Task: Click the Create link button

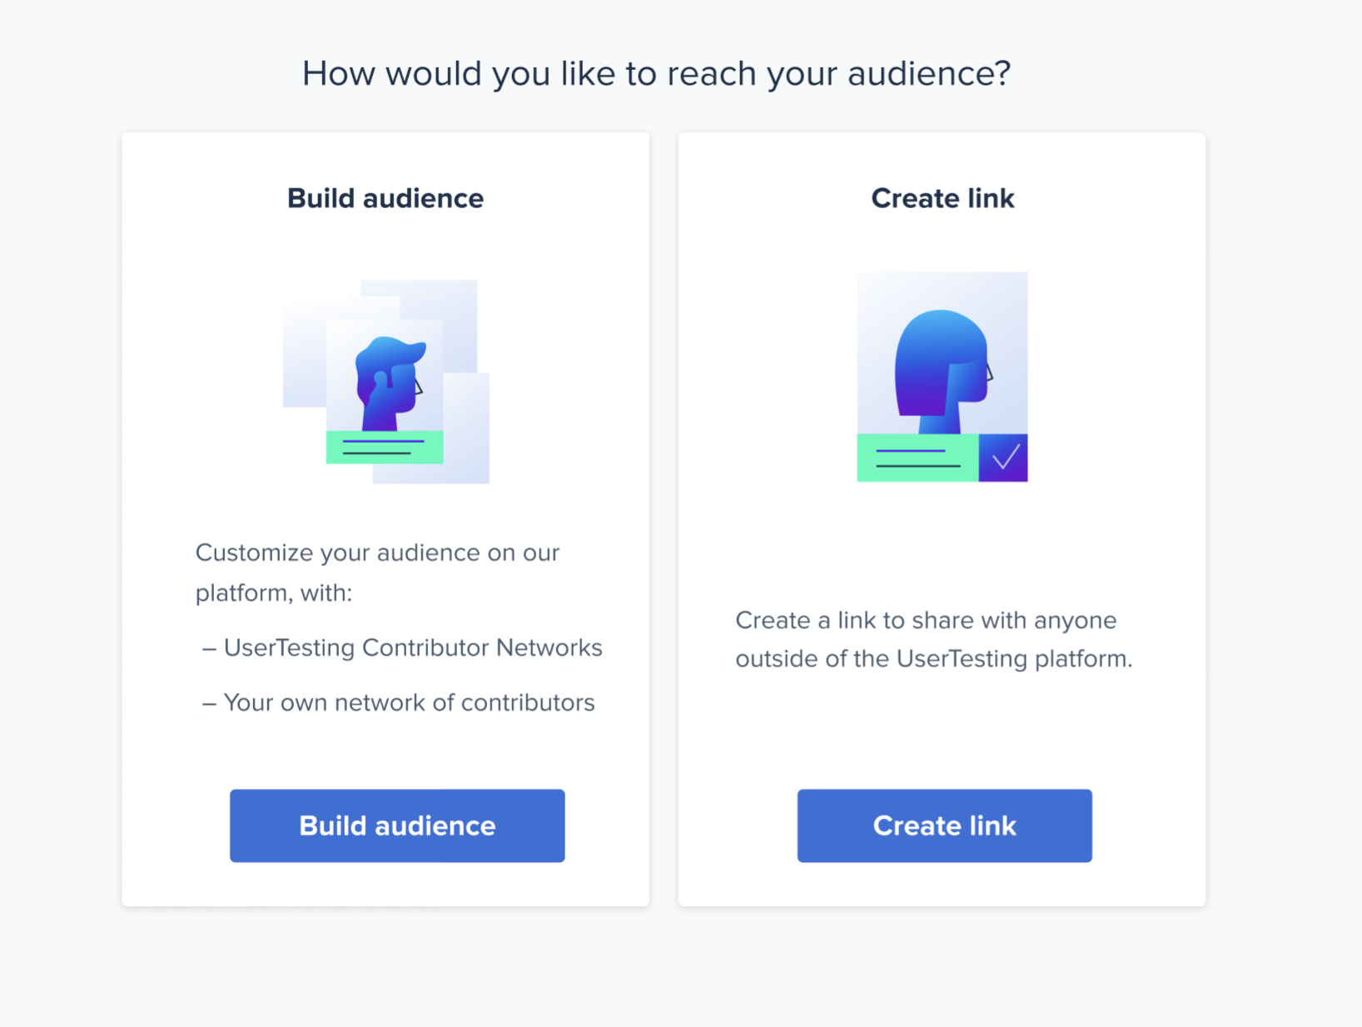Action: (x=944, y=826)
